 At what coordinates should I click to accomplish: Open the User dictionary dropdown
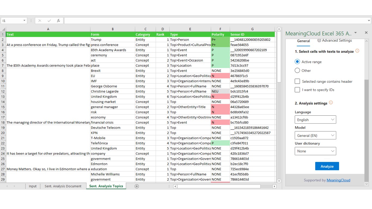pos(315,151)
